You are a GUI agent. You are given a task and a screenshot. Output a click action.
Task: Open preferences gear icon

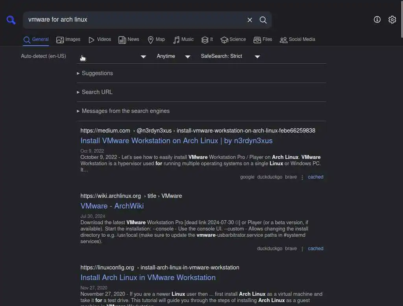392,20
